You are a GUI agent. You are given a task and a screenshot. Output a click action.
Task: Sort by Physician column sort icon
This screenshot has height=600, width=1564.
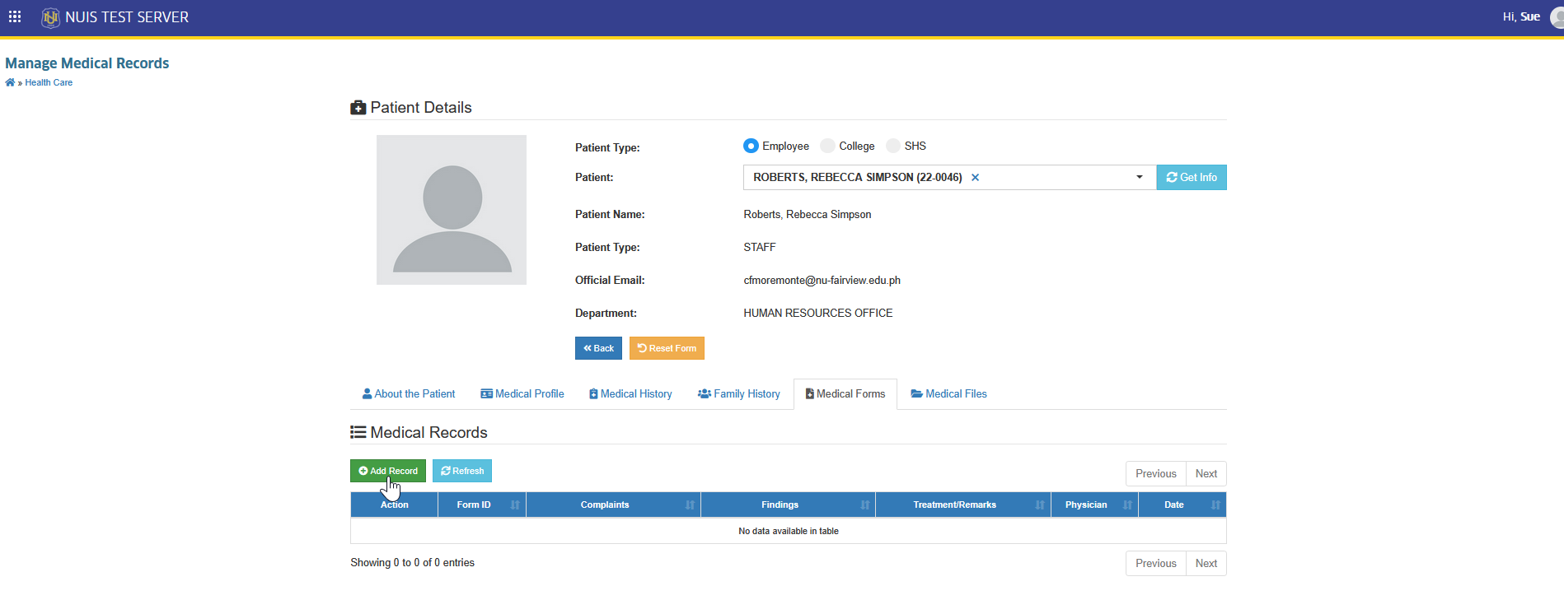point(1127,505)
